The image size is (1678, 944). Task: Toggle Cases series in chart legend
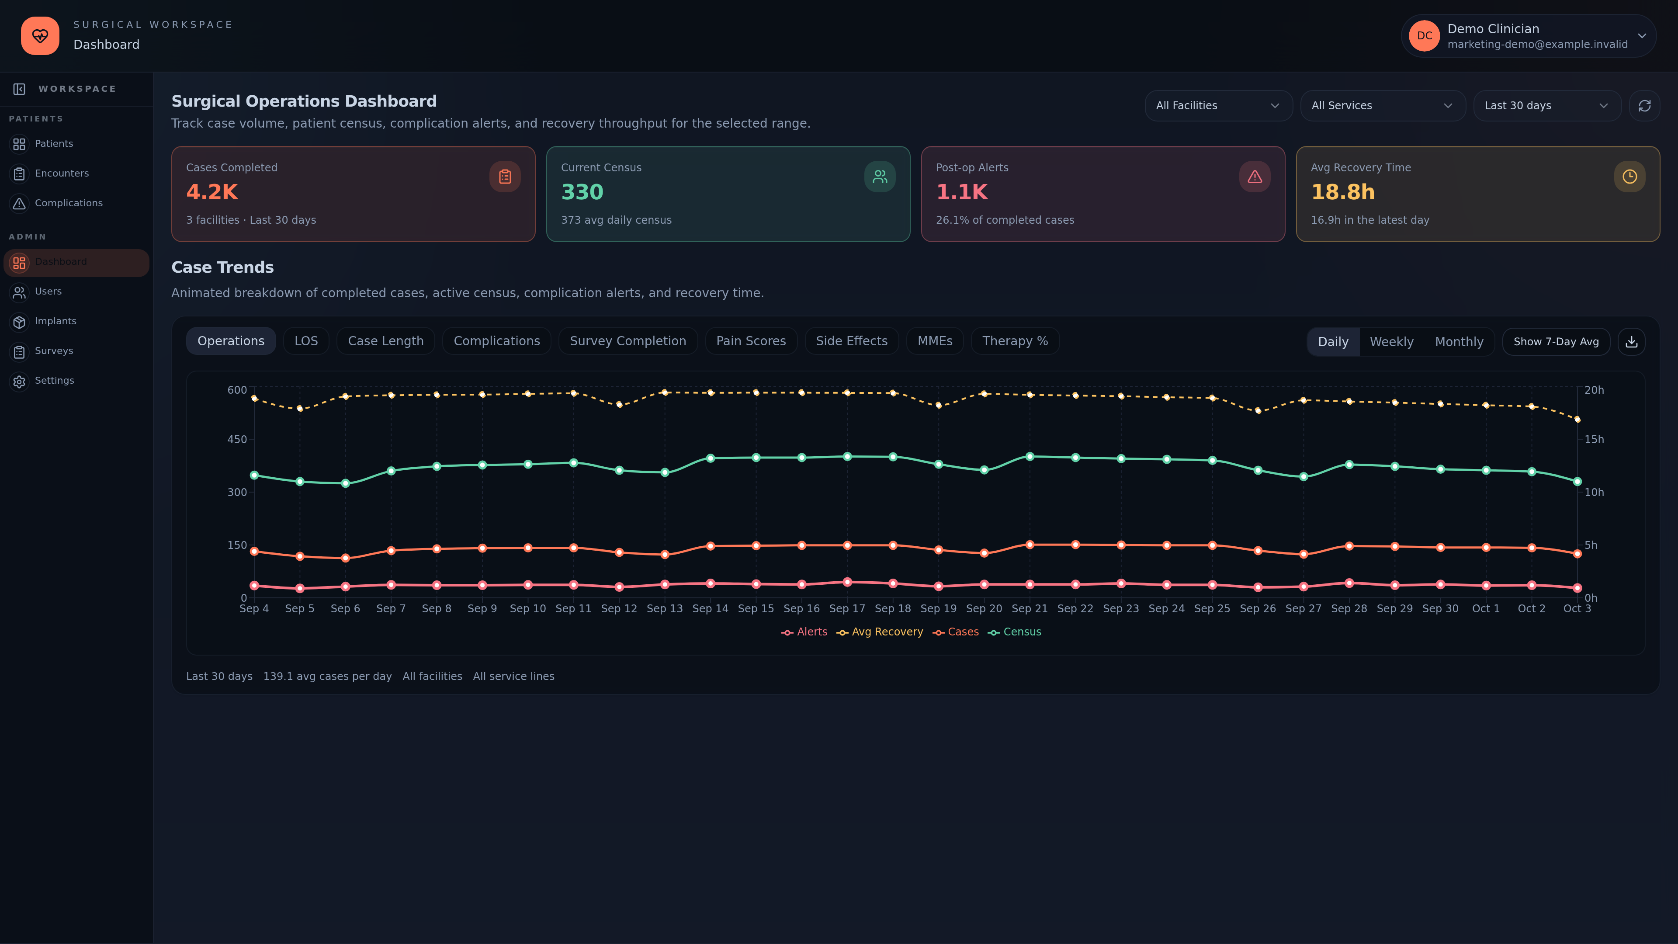pos(956,632)
